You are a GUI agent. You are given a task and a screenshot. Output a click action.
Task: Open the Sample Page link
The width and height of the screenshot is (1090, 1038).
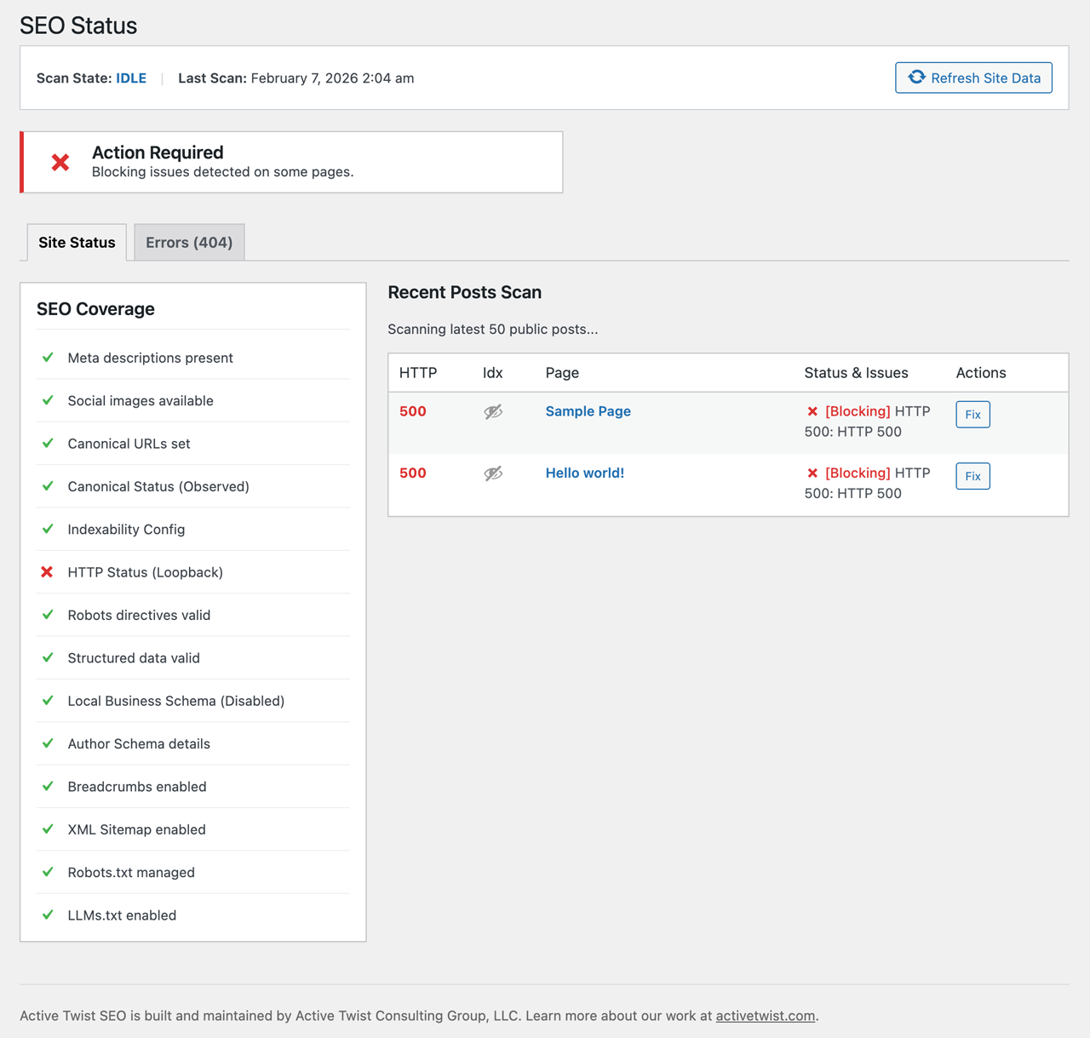click(588, 411)
